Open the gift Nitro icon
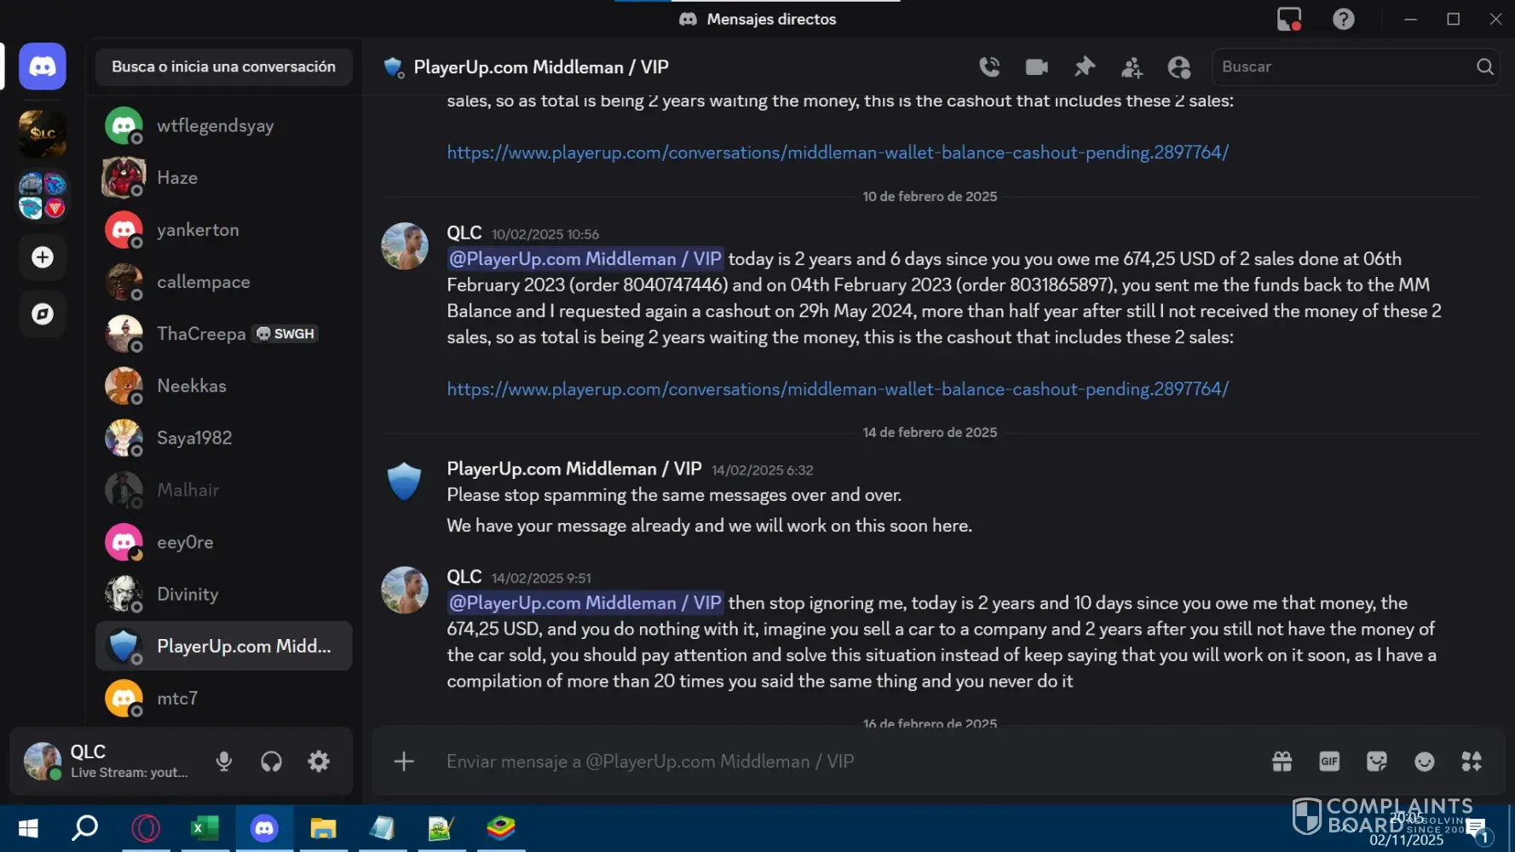This screenshot has height=852, width=1515. (1282, 761)
